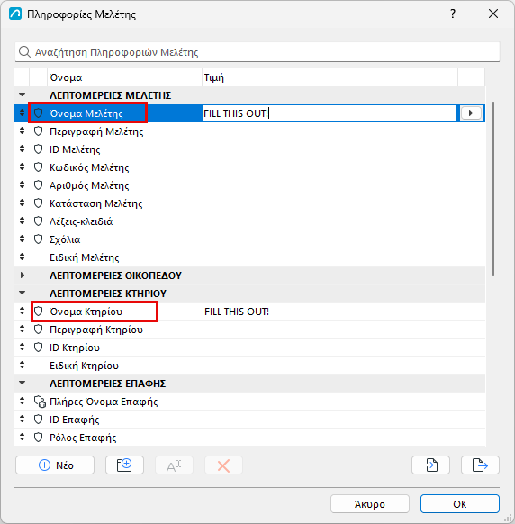515x524 pixels.
Task: Click the shield icon beside Αριθμός Μελέτης
Action: coord(39,185)
